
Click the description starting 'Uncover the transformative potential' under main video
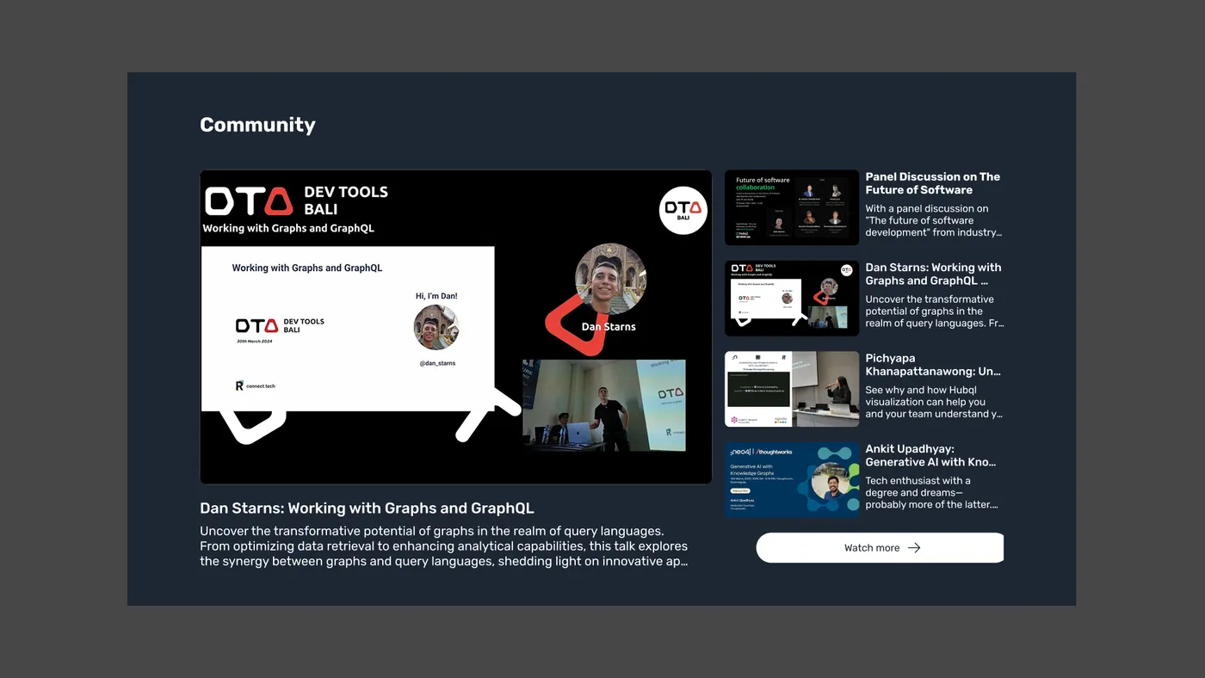click(x=444, y=546)
